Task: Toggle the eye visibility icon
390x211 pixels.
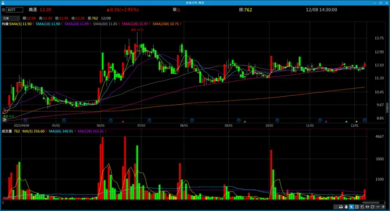Action: 367,207
